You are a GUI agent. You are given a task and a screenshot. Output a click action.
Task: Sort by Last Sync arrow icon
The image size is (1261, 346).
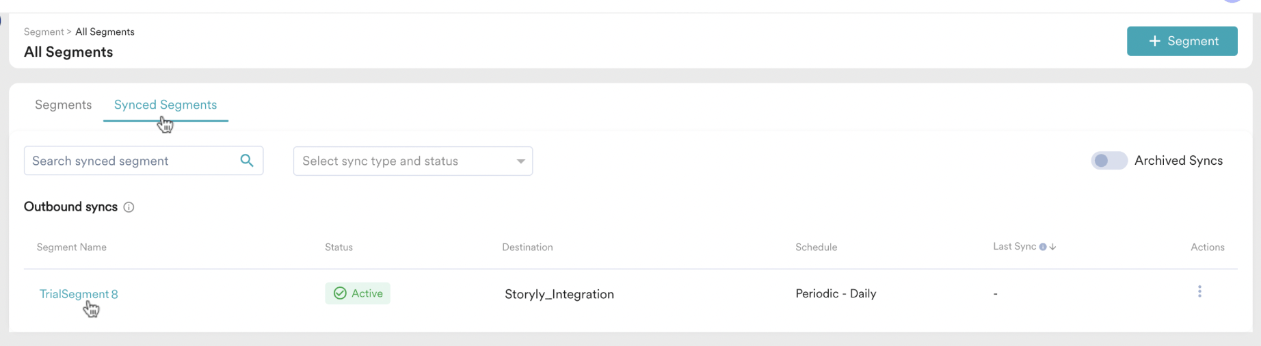(1052, 247)
